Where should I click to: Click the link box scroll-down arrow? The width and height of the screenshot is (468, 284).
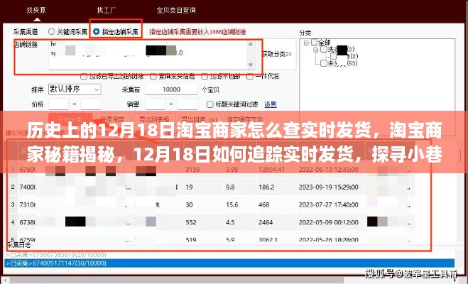coord(251,65)
